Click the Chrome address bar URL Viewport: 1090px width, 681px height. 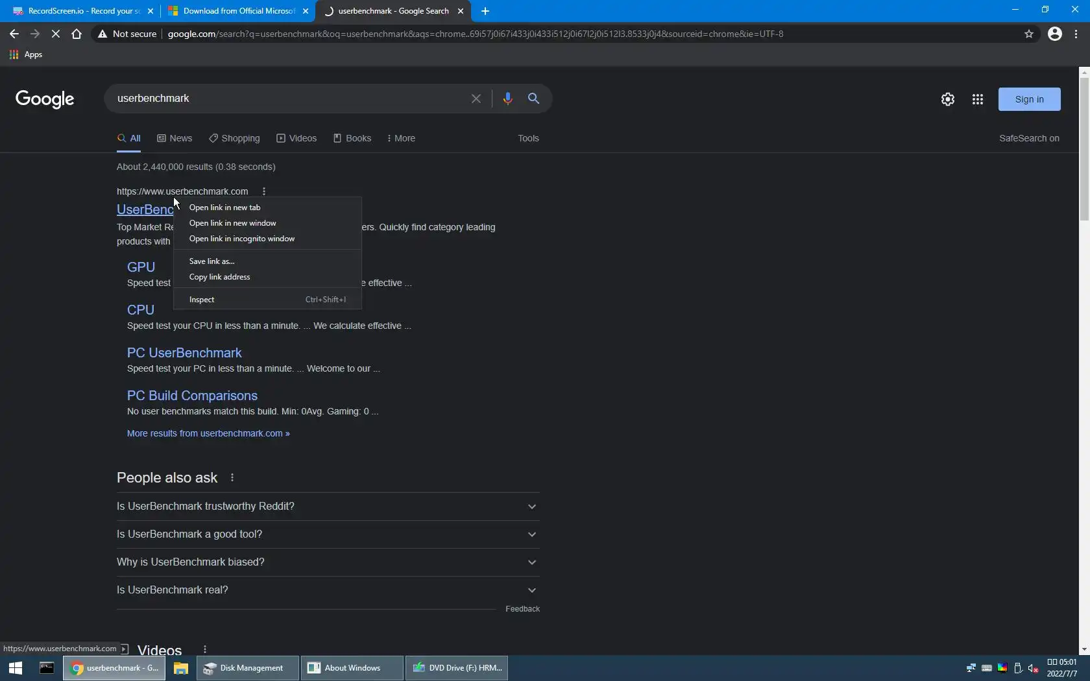(x=476, y=34)
